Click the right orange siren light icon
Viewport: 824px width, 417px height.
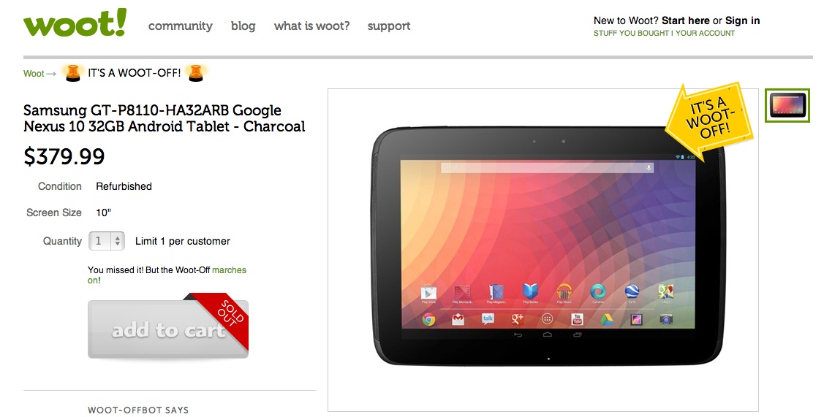click(196, 73)
